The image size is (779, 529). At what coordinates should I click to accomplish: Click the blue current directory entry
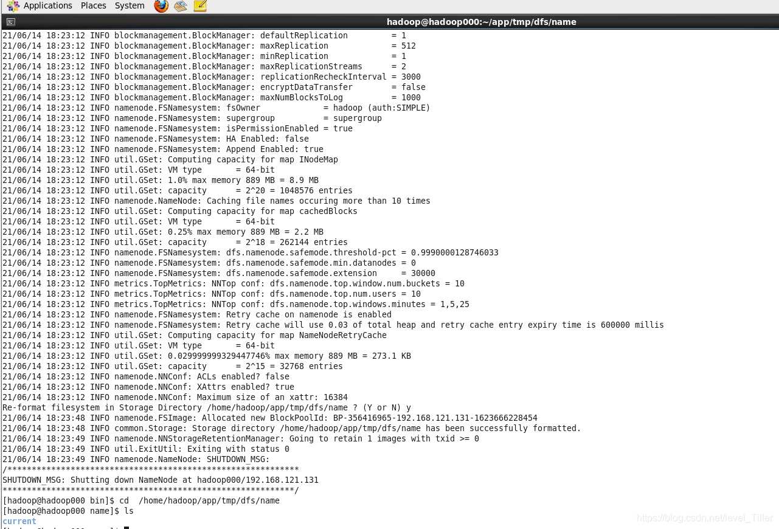click(19, 521)
